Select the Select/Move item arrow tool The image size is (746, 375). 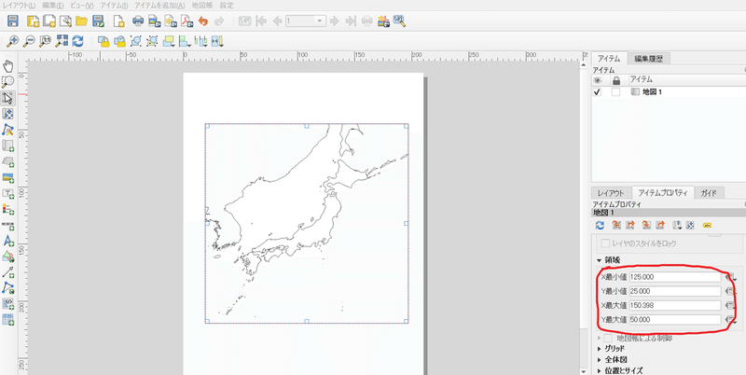coord(8,98)
